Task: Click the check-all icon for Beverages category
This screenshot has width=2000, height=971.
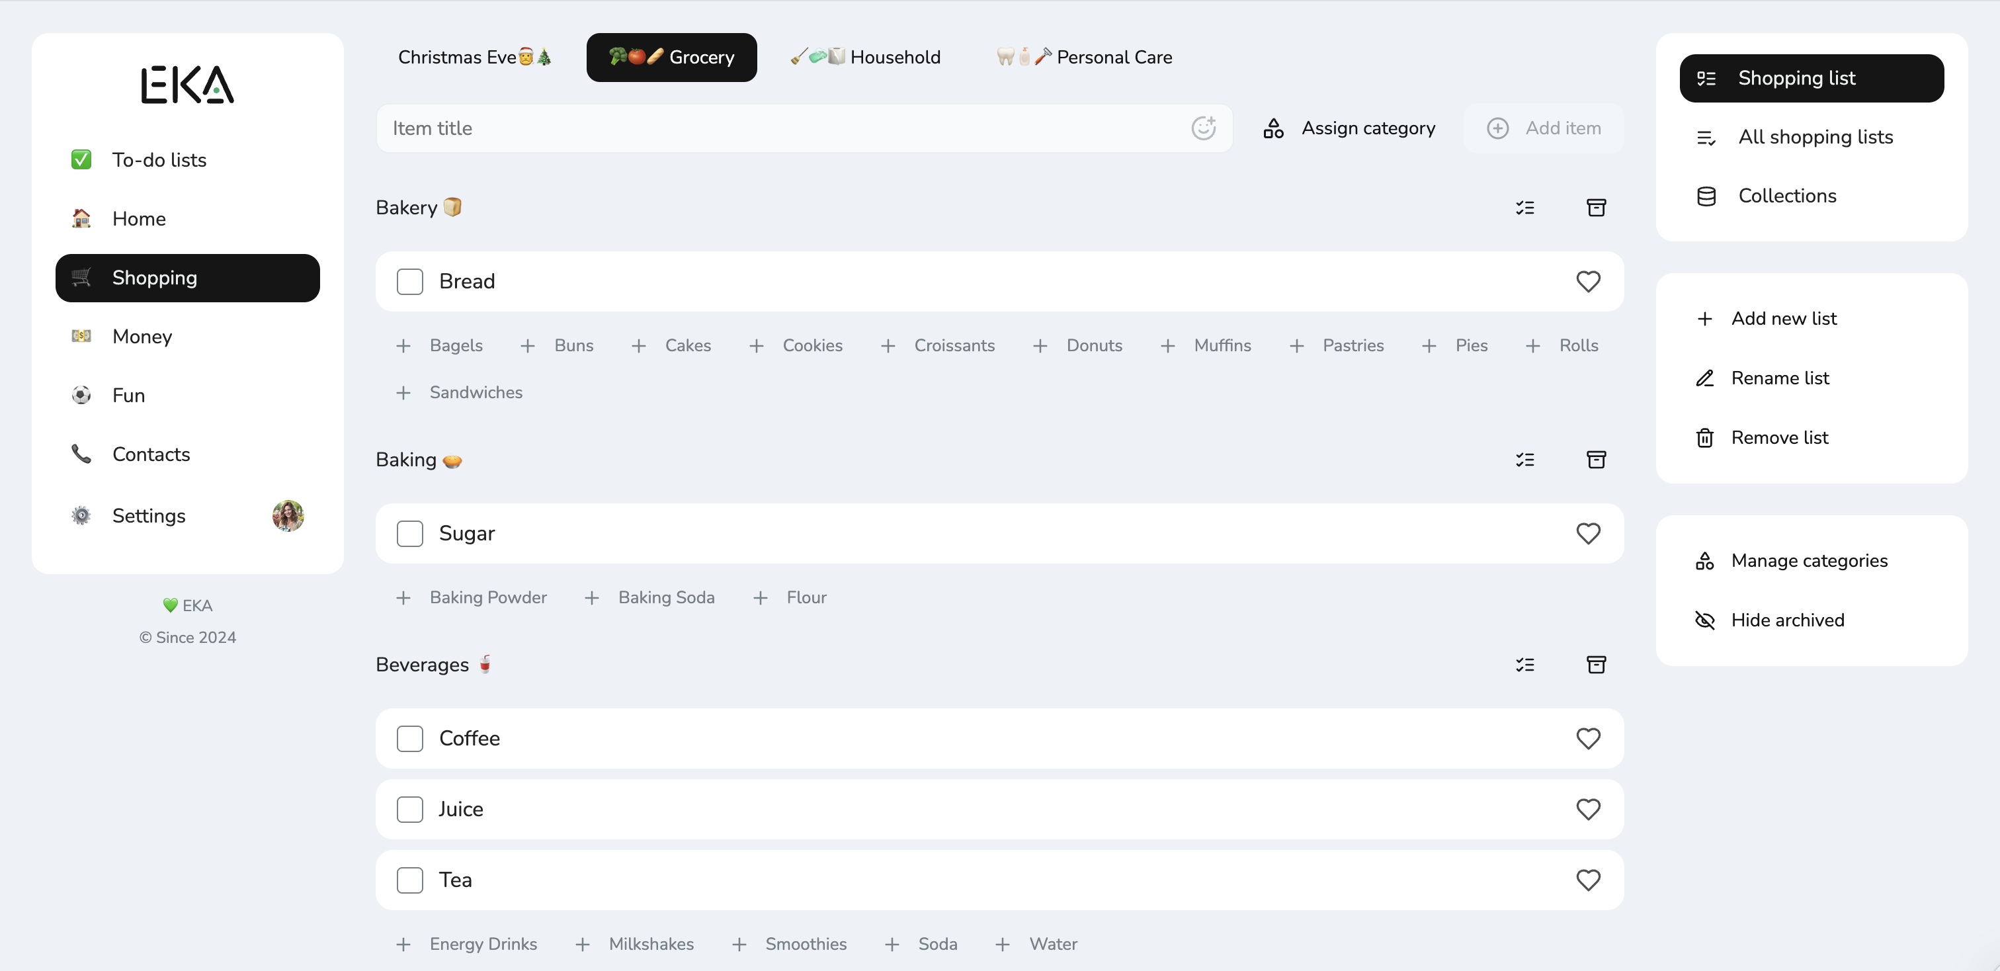Action: pyautogui.click(x=1525, y=664)
